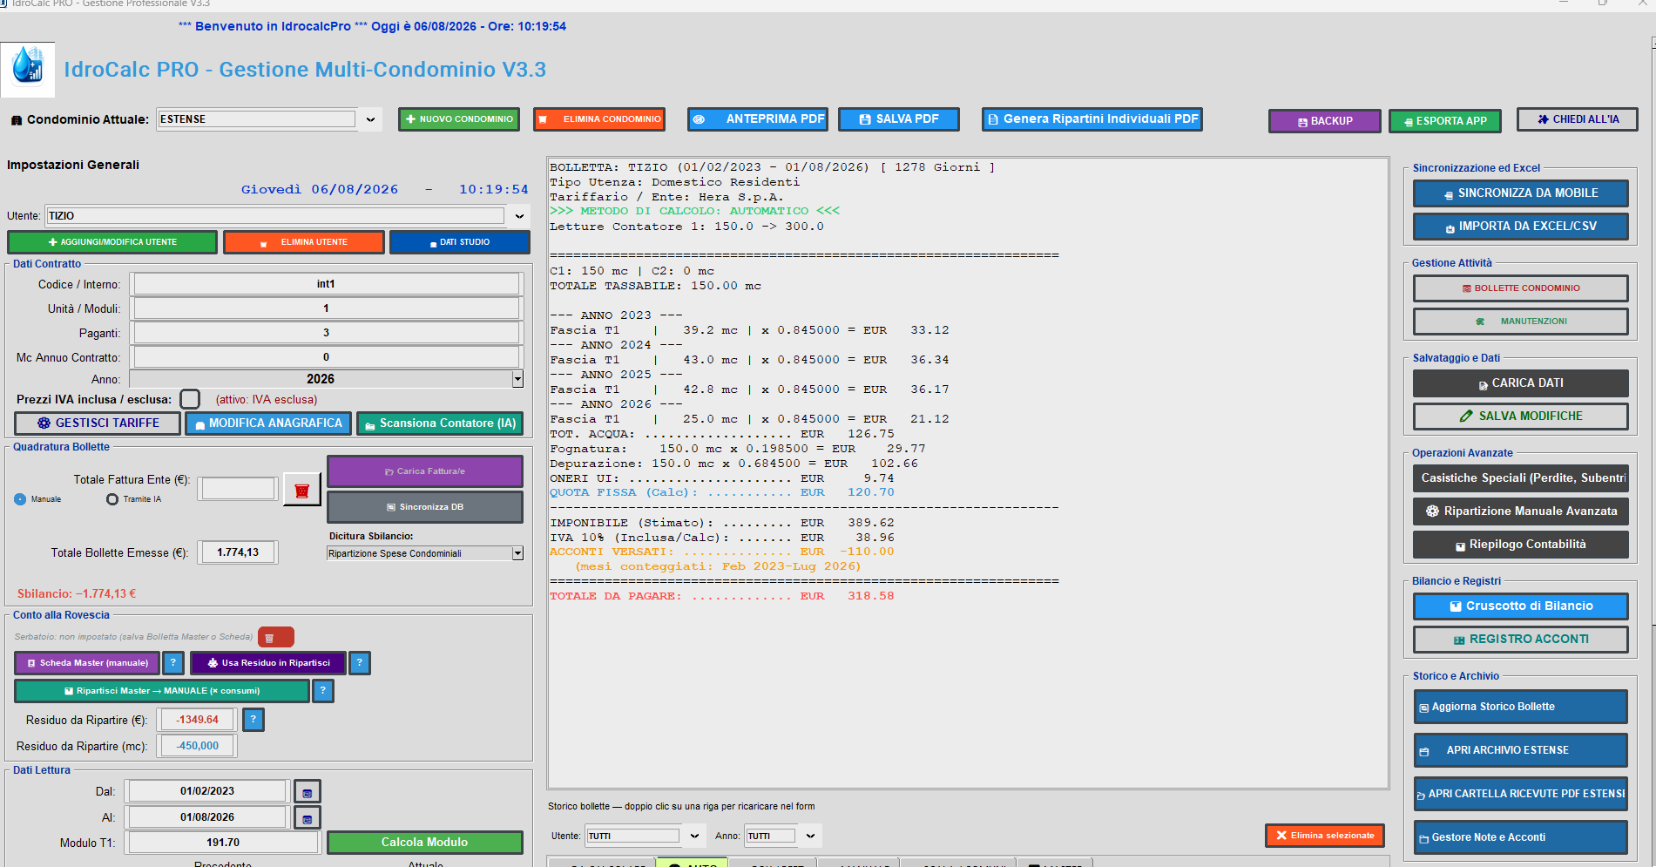Open the calendar picker for the Al date
Viewport: 1656px width, 867px height.
coord(307,818)
